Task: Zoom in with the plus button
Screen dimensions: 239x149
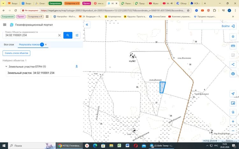Action: [x=233, y=121]
